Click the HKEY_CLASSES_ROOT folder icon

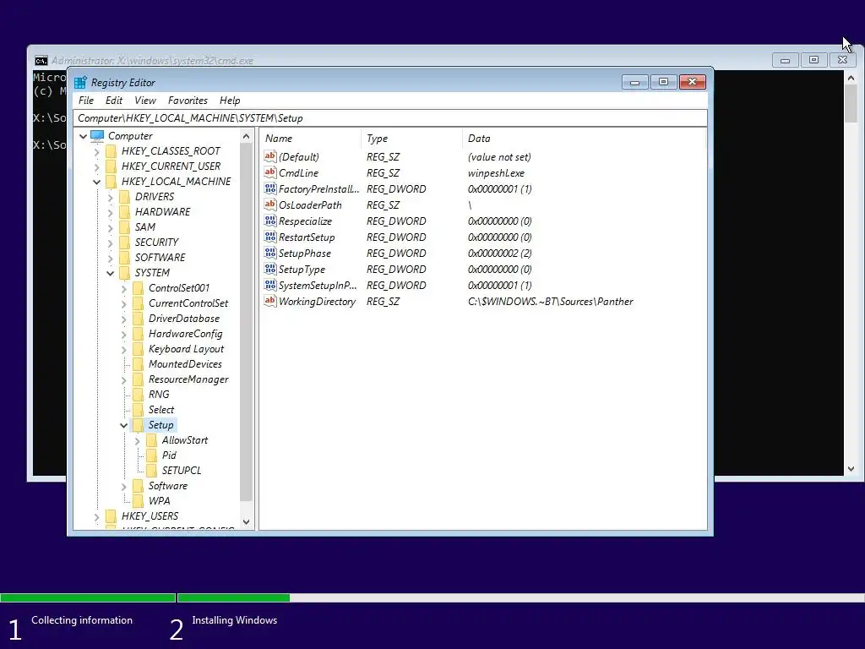(111, 151)
